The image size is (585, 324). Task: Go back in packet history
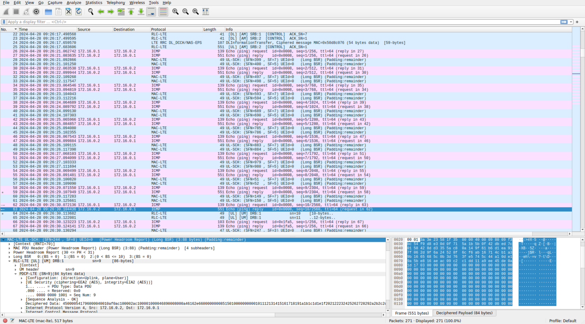pyautogui.click(x=101, y=12)
